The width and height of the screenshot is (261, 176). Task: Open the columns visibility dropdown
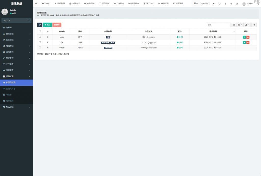tap(240, 25)
